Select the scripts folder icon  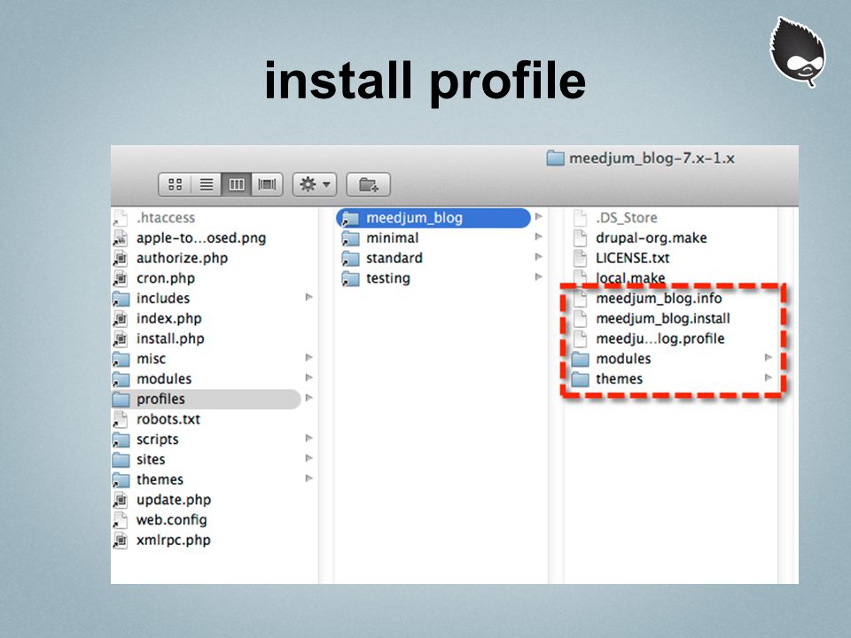121,440
